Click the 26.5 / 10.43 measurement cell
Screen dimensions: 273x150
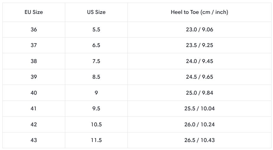click(x=199, y=140)
